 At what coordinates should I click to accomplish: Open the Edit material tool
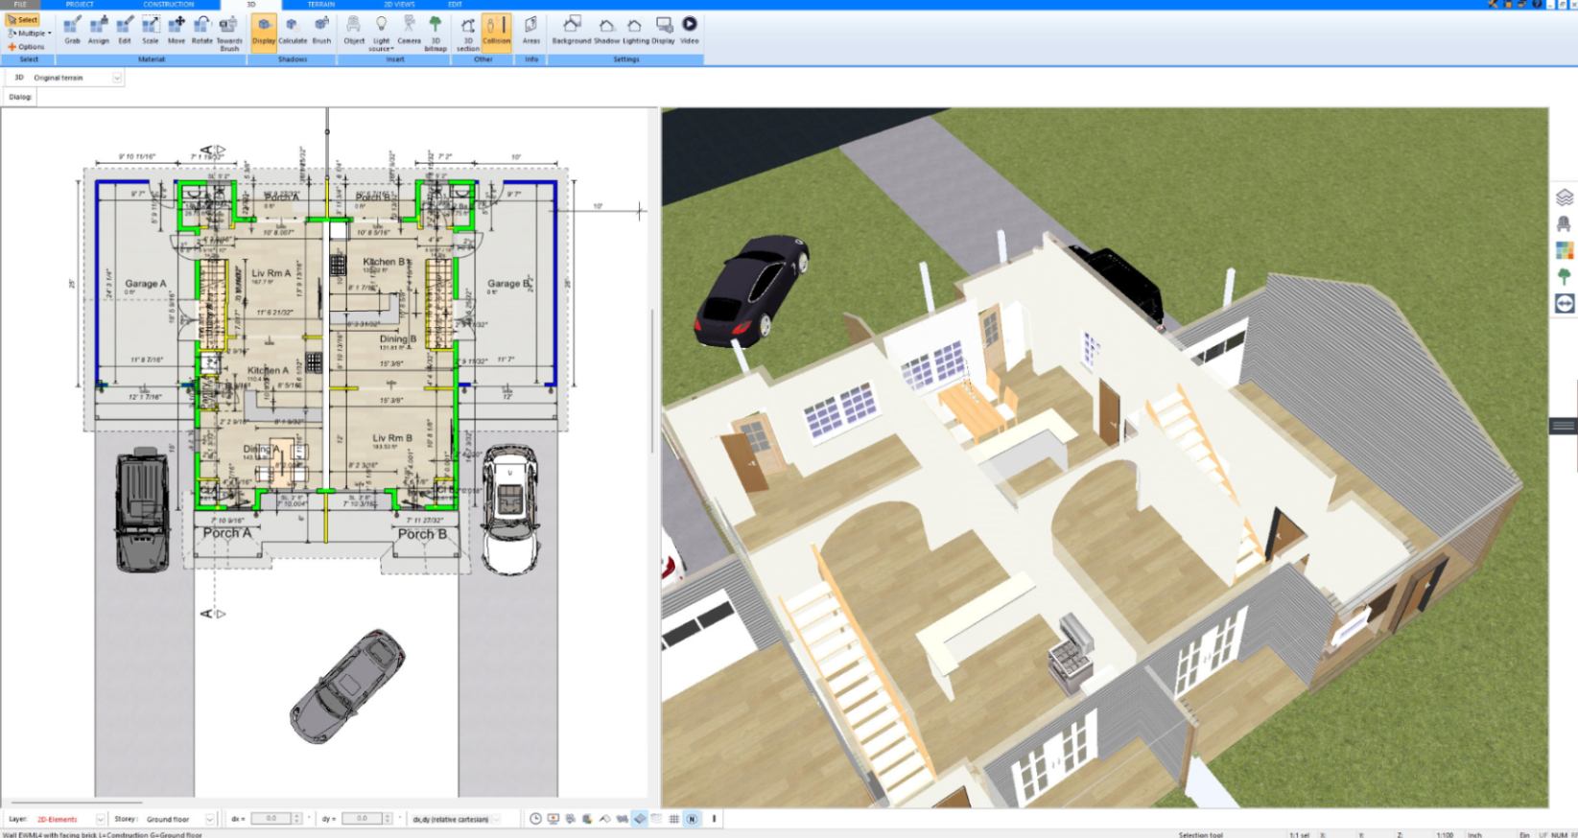pos(125,31)
